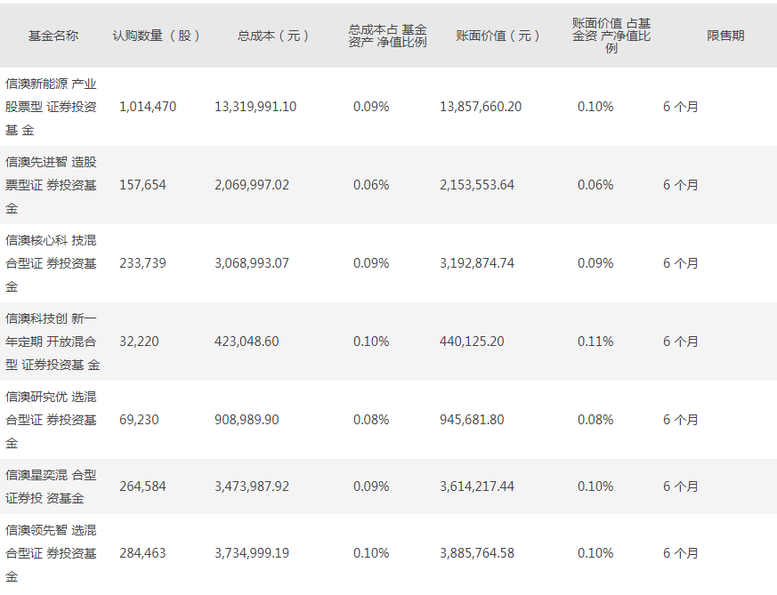Select the subscription quantity 264,584 cell
777x595 pixels.
coord(142,486)
